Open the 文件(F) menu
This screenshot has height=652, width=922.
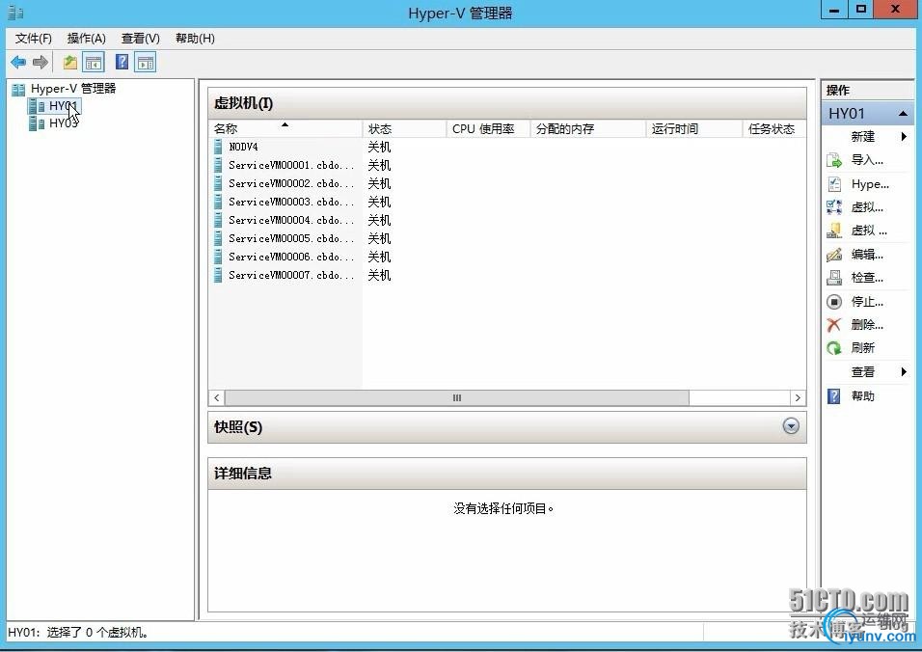[x=34, y=39]
